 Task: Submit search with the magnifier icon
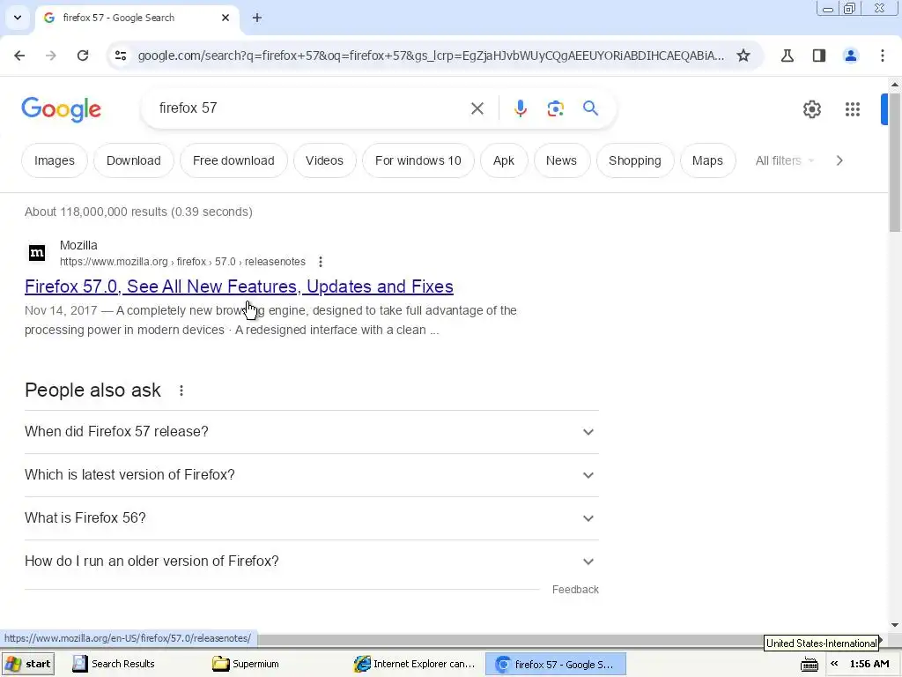(x=590, y=108)
